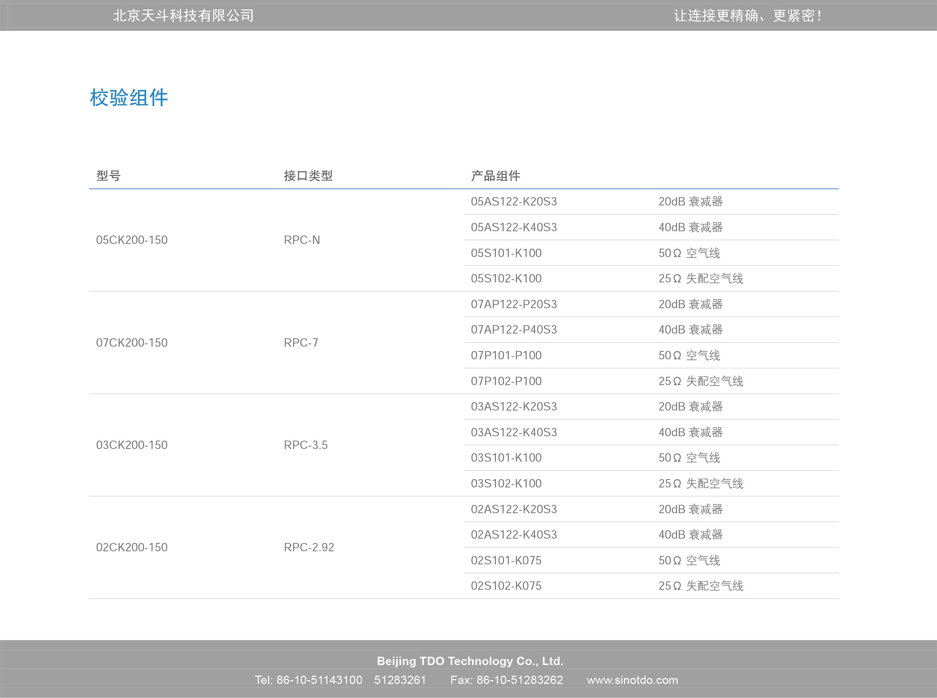Click the 产品组件 column header
The image size is (937, 698).
point(495,176)
